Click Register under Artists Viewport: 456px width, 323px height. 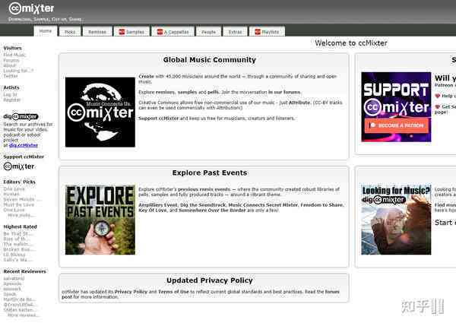click(x=12, y=100)
